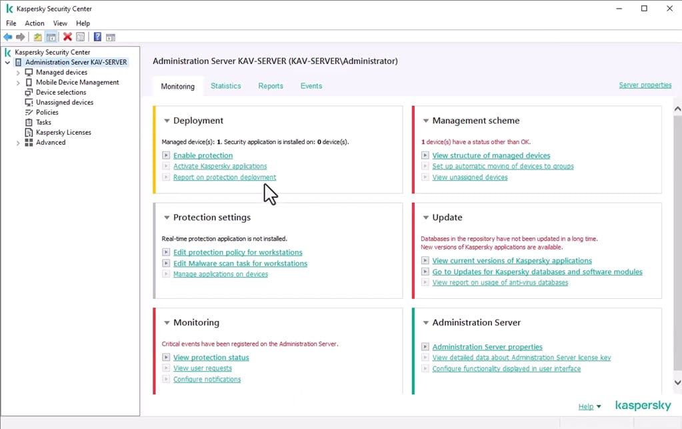Open Tasks clipboard icon in tree
Image resolution: width=682 pixels, height=429 pixels.
29,122
